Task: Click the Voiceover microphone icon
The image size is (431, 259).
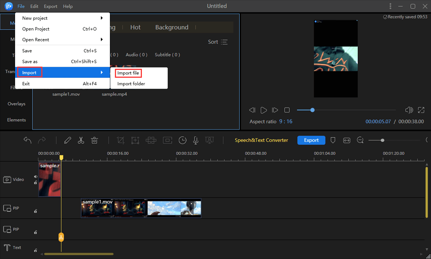Action: 196,140
